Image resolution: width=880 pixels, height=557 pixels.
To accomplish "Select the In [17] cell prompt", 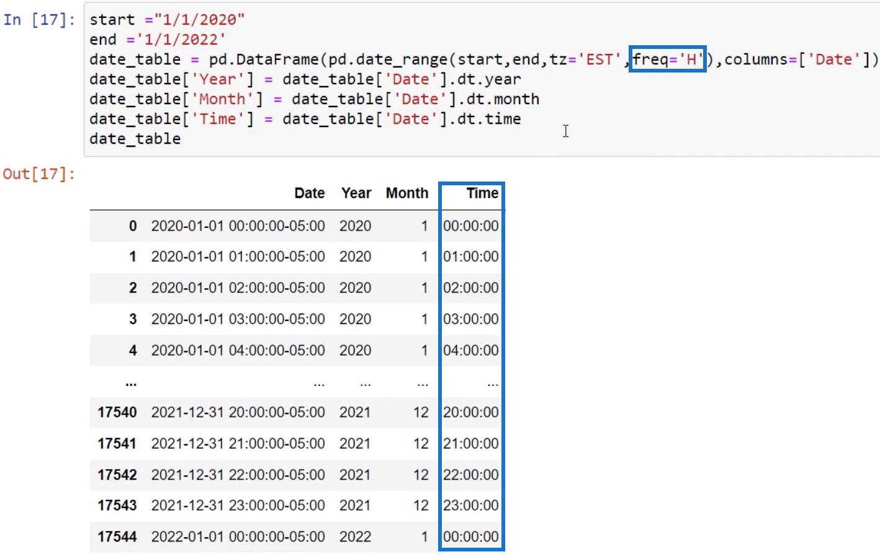I will tap(38, 19).
